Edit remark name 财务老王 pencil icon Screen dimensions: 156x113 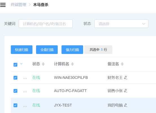(x=126, y=77)
